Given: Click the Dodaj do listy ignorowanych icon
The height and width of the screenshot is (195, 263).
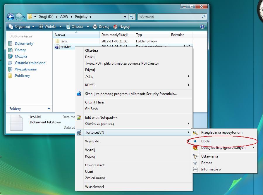Looking at the screenshot, I should [x=195, y=148].
